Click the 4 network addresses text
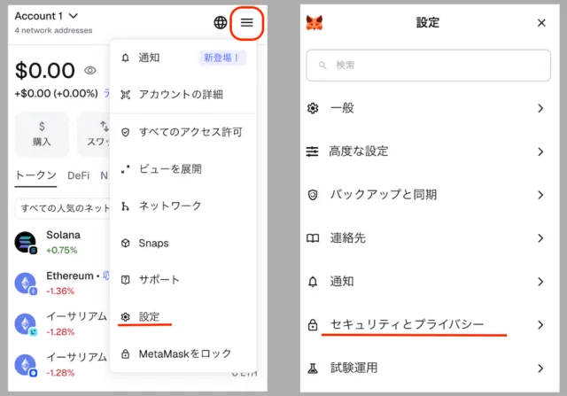This screenshot has height=396, width=567. coord(53,30)
